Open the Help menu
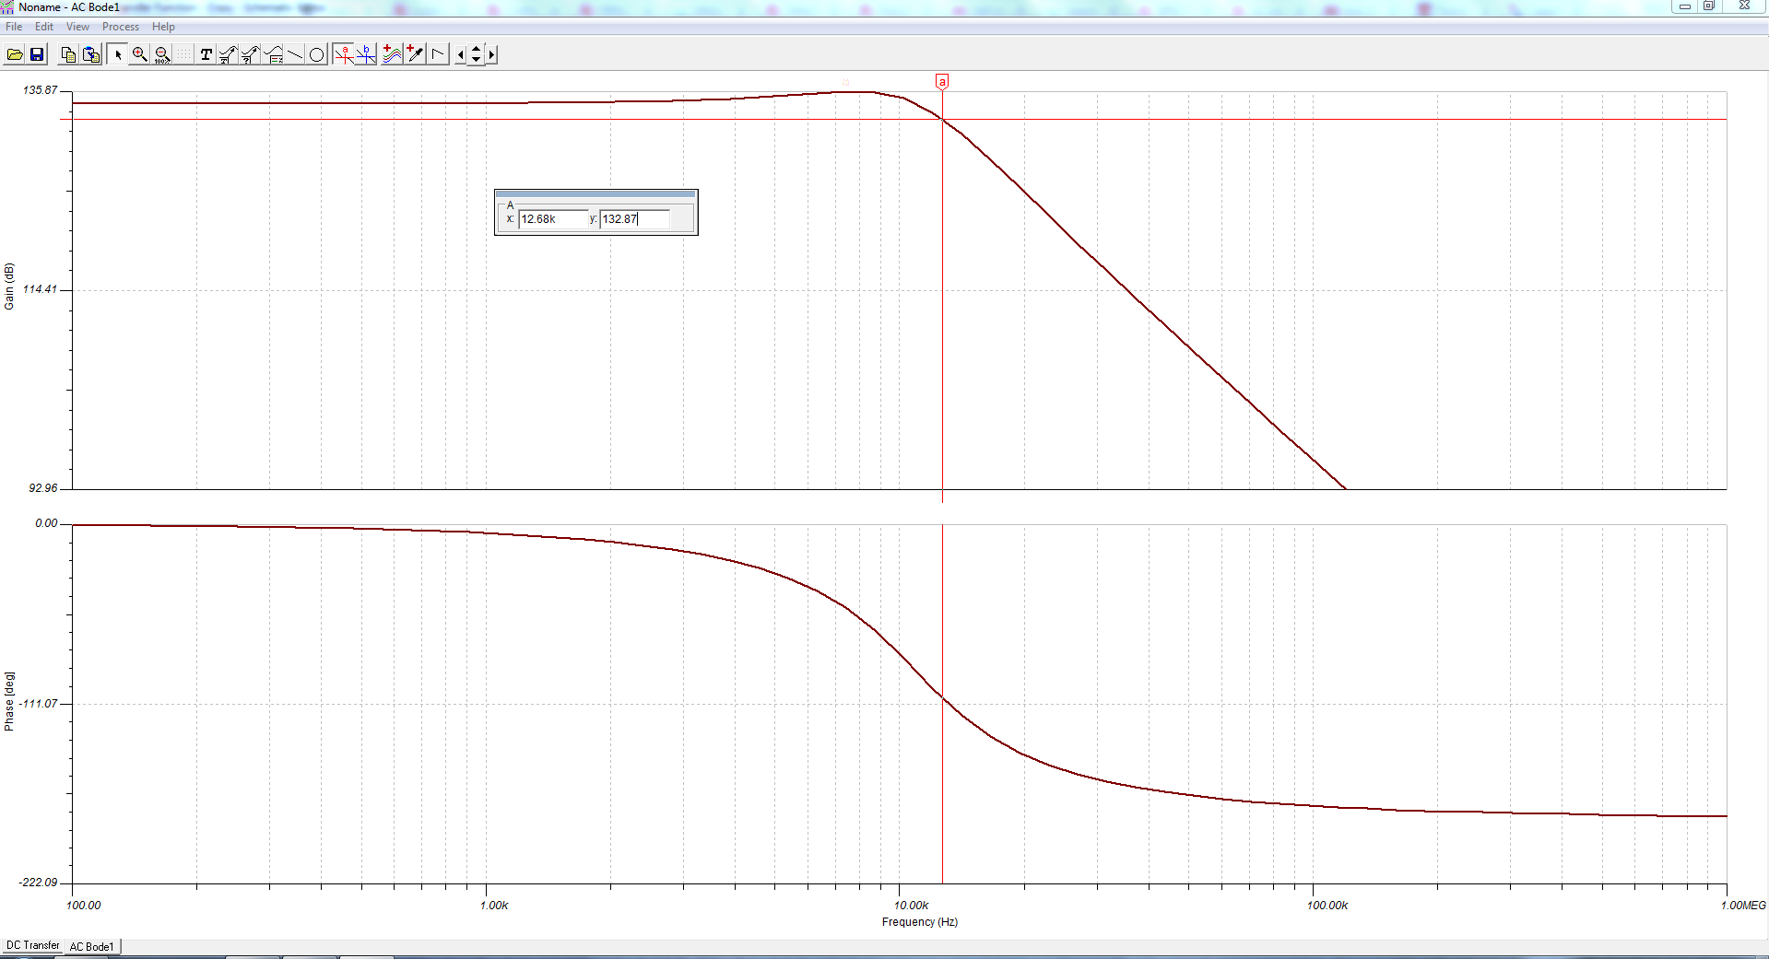This screenshot has height=959, width=1769. (x=163, y=27)
